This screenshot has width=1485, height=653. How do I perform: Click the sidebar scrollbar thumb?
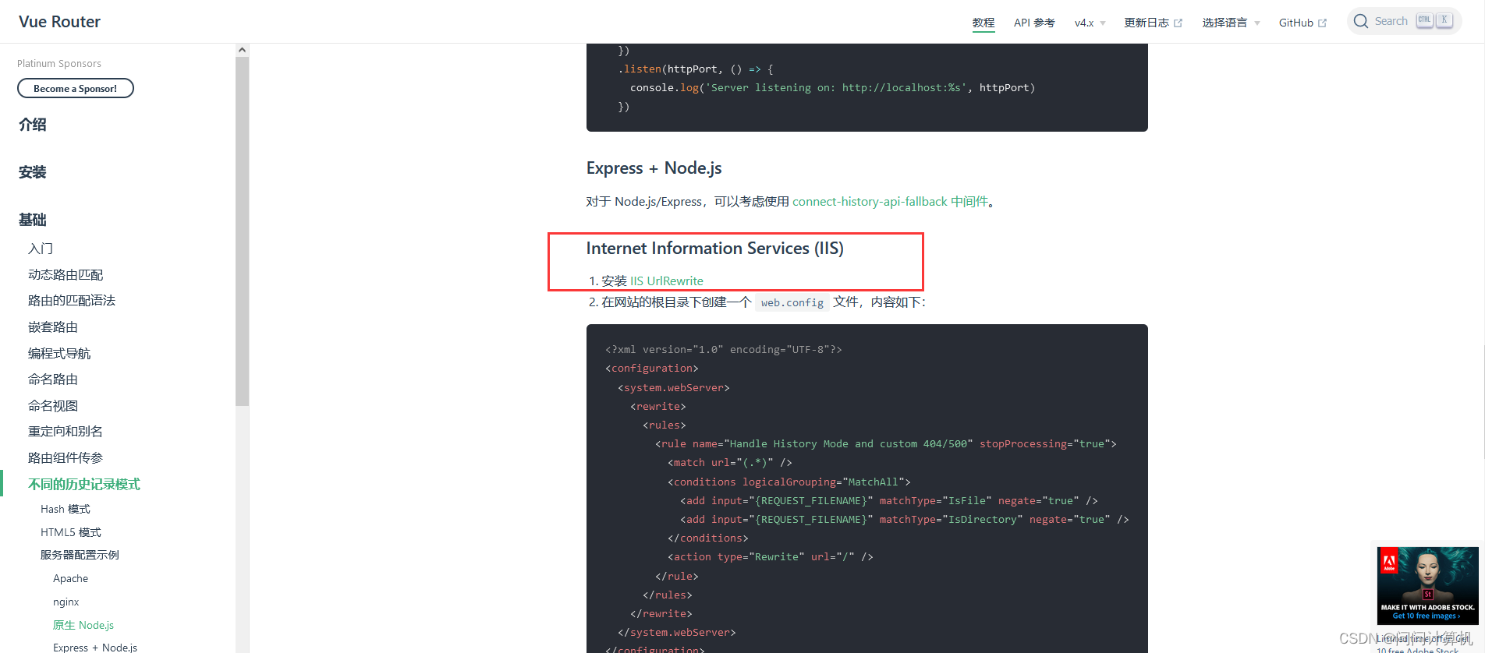(242, 231)
